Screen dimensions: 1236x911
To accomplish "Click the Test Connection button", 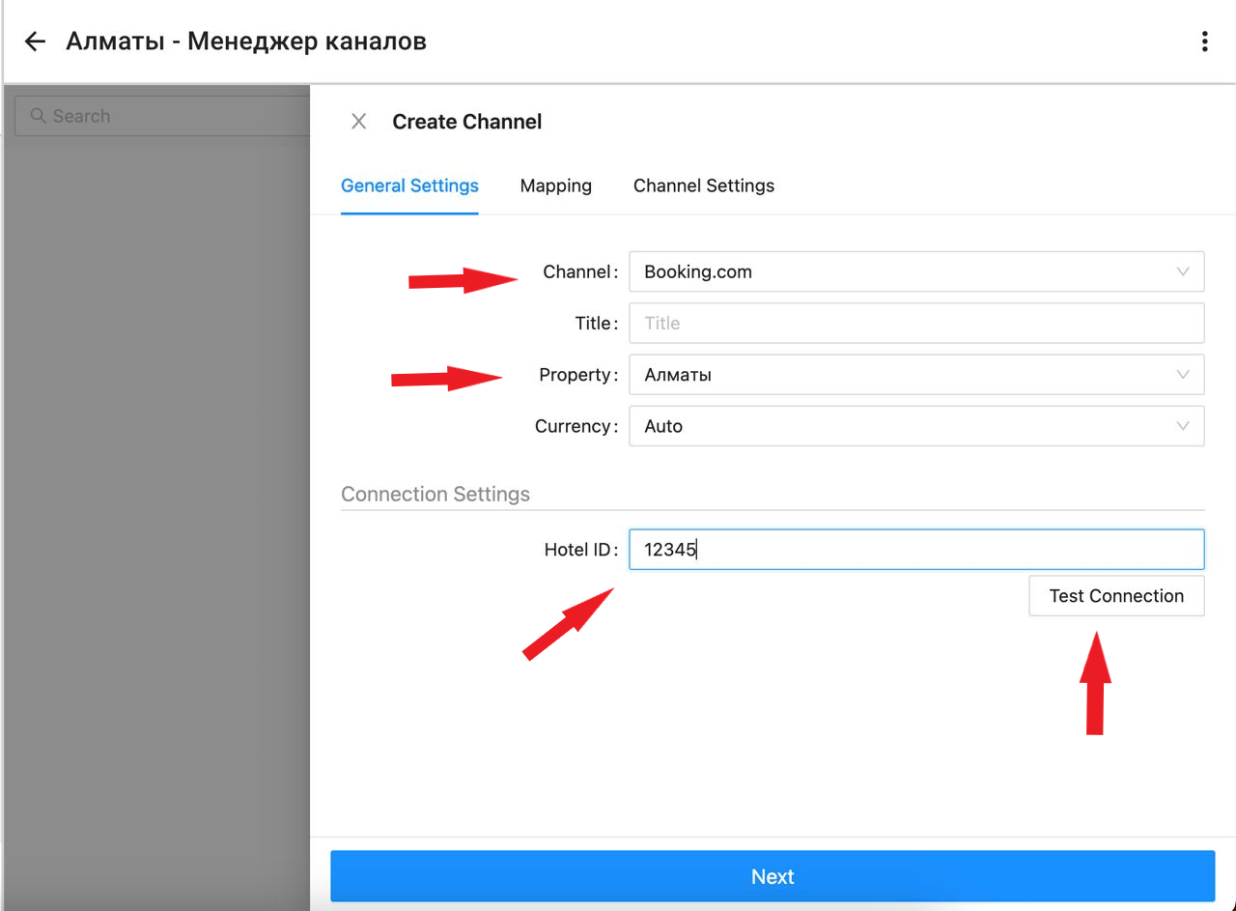I will (1116, 596).
